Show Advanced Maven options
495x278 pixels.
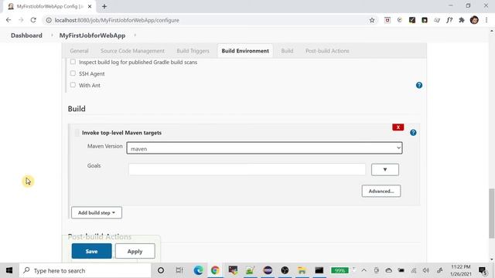(x=381, y=191)
